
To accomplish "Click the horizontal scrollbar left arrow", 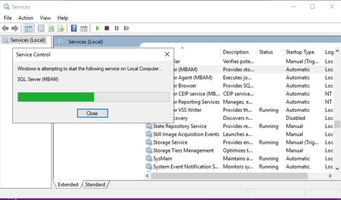I will pyautogui.click(x=147, y=176).
